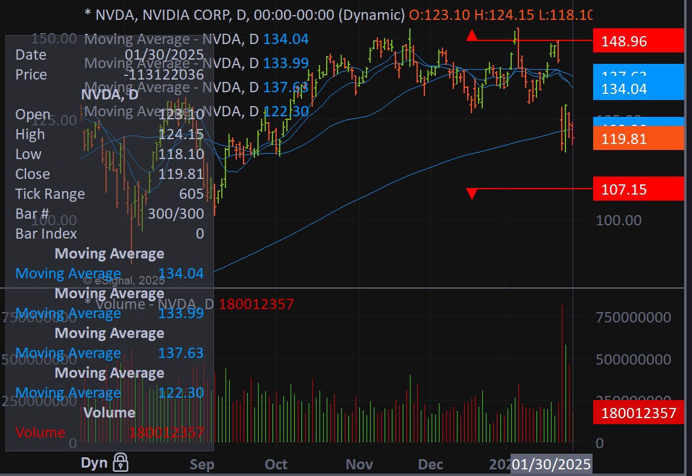692x476 pixels.
Task: Click the lock icon next to Dyn
Action: point(121,462)
